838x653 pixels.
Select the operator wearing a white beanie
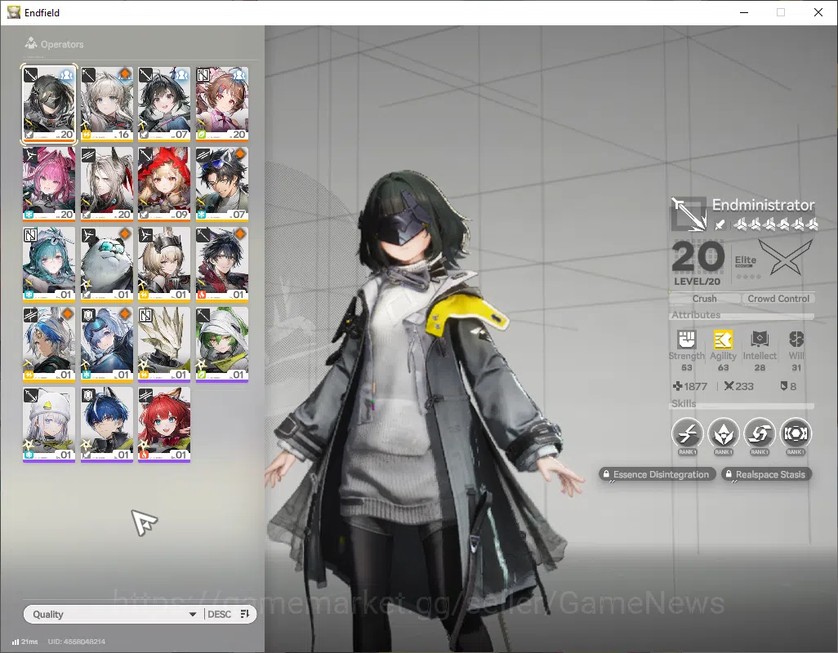click(x=49, y=424)
